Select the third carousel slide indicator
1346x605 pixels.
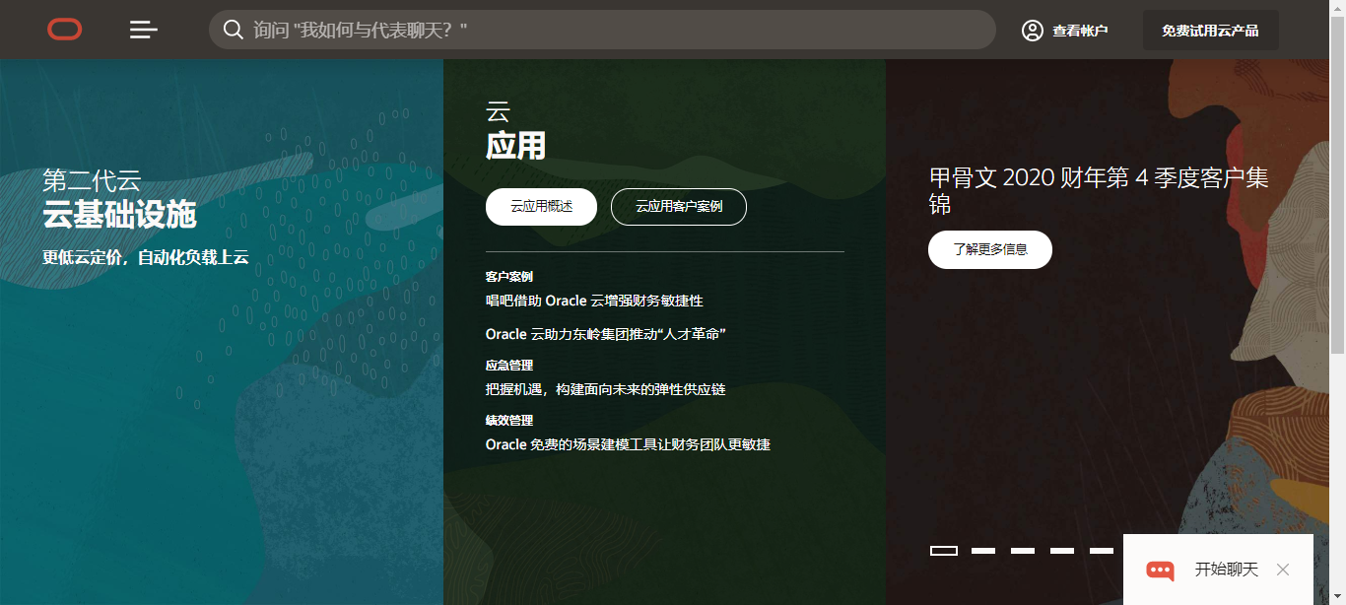(x=1022, y=551)
